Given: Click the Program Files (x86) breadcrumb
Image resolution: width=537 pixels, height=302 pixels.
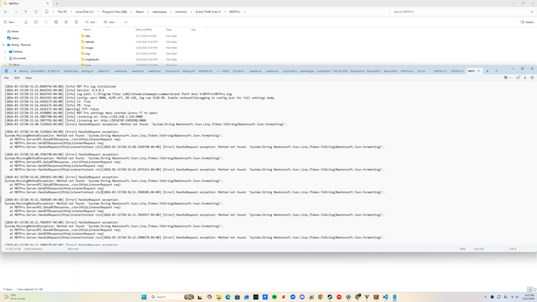Looking at the screenshot, I should click(115, 12).
